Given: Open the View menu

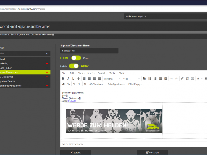Looking at the screenshot, I should (82, 73).
